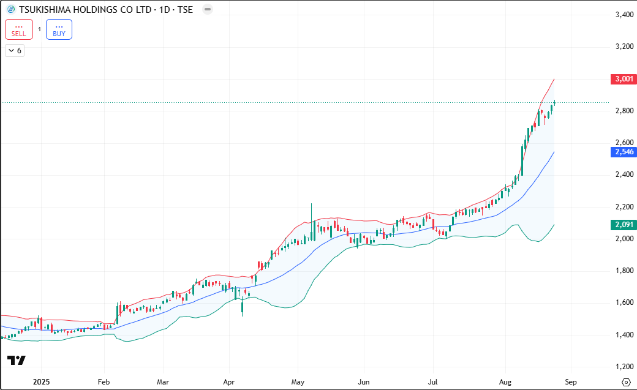Click the 3,200 price scale label

point(624,47)
